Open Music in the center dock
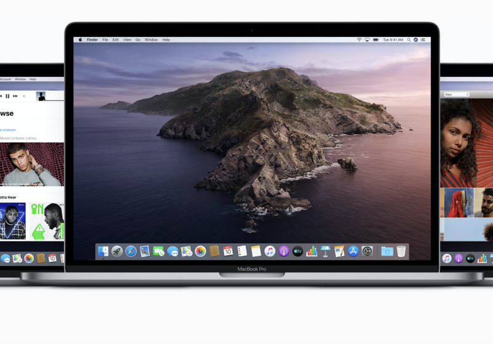The height and width of the screenshot is (345, 493). pyautogui.click(x=270, y=251)
